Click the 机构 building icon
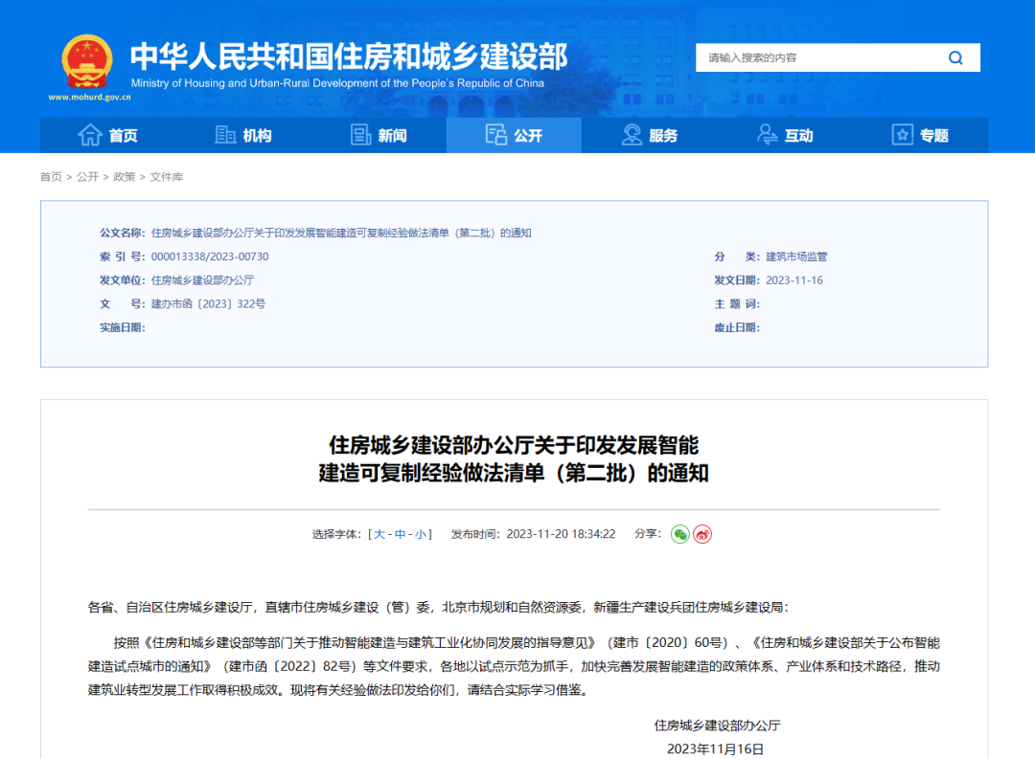Image resolution: width=1035 pixels, height=759 pixels. click(225, 135)
